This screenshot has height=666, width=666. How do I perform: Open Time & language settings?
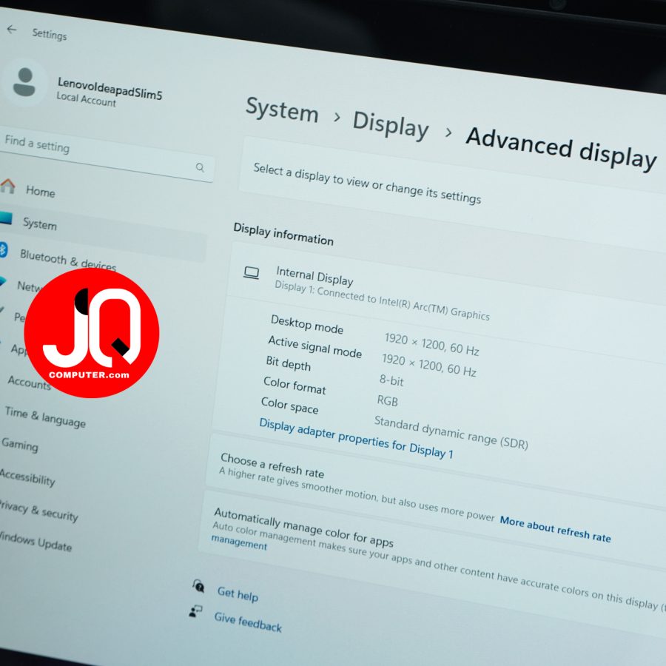click(45, 417)
